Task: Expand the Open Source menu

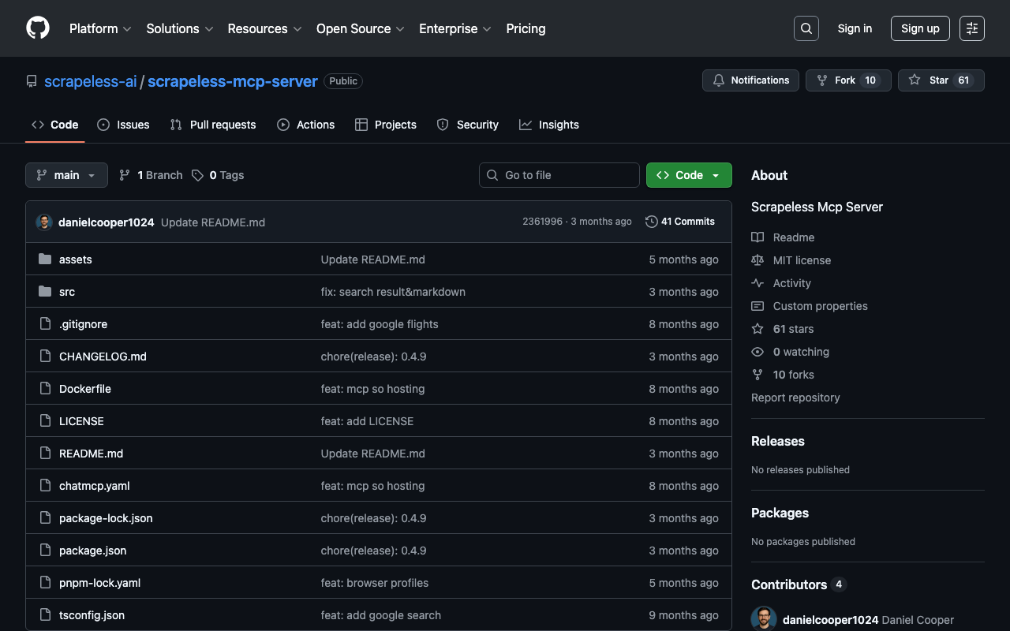Action: 360,28
